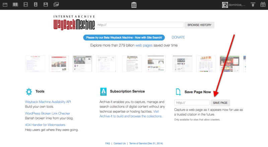Open the thumbnail with orange FEED header
Screen dimensions: 268x147
(x=206, y=64)
